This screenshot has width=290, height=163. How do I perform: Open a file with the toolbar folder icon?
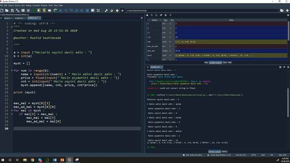pos(7,10)
